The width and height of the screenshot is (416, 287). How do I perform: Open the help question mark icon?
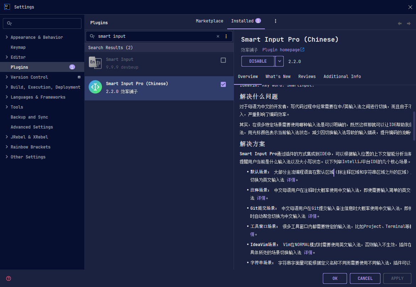click(x=9, y=278)
